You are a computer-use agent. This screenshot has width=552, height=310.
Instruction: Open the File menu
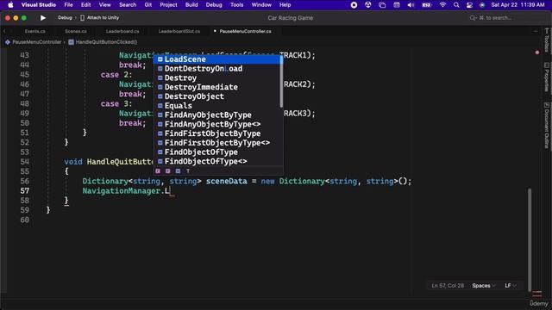68,5
